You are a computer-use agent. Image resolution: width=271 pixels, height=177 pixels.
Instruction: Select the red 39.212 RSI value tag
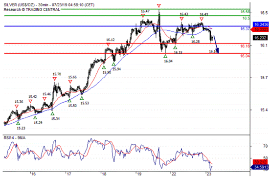pyautogui.click(x=260, y=162)
